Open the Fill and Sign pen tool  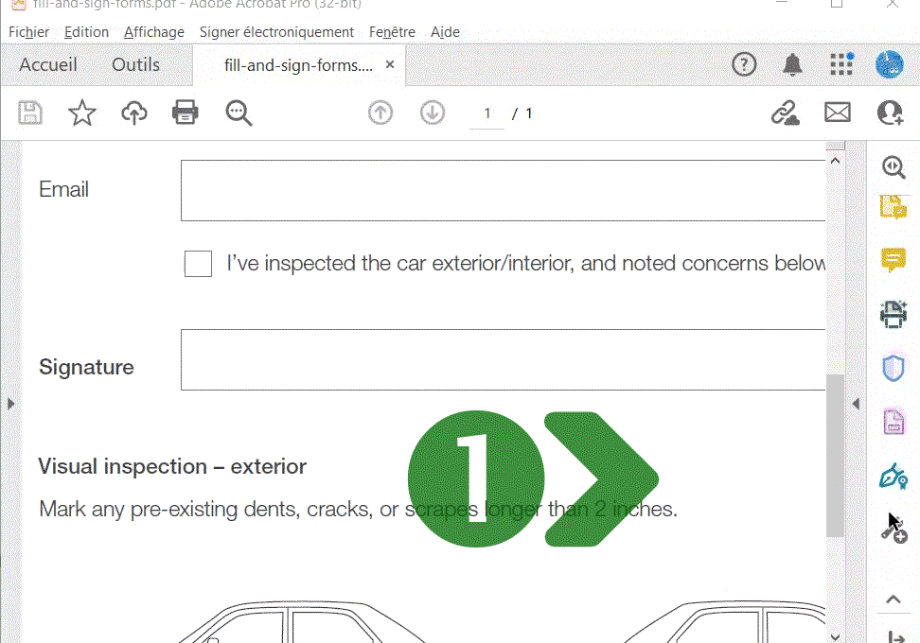893,476
